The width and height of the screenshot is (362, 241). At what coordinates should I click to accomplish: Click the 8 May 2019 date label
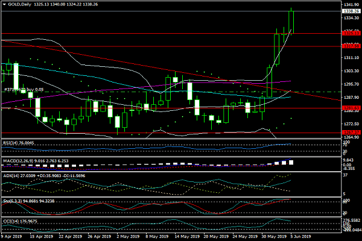(157, 237)
